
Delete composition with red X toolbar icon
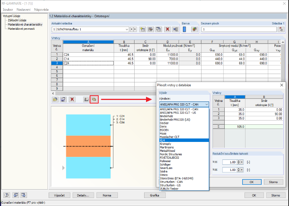168,29
